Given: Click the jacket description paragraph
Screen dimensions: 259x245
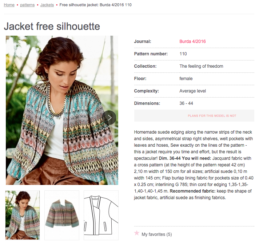Looking at the screenshot, I should pyautogui.click(x=194, y=165).
